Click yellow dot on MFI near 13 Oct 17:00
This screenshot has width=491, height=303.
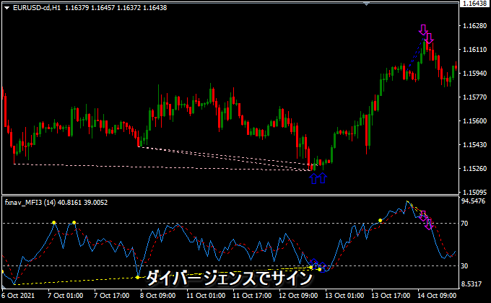[380, 221]
